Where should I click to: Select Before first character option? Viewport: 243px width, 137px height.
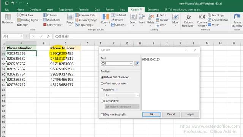(x=115, y=77)
